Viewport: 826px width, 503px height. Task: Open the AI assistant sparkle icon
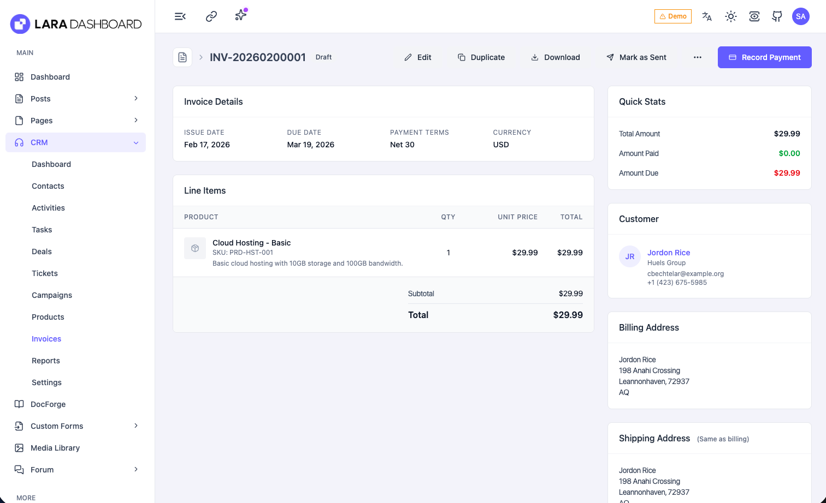pyautogui.click(x=240, y=16)
